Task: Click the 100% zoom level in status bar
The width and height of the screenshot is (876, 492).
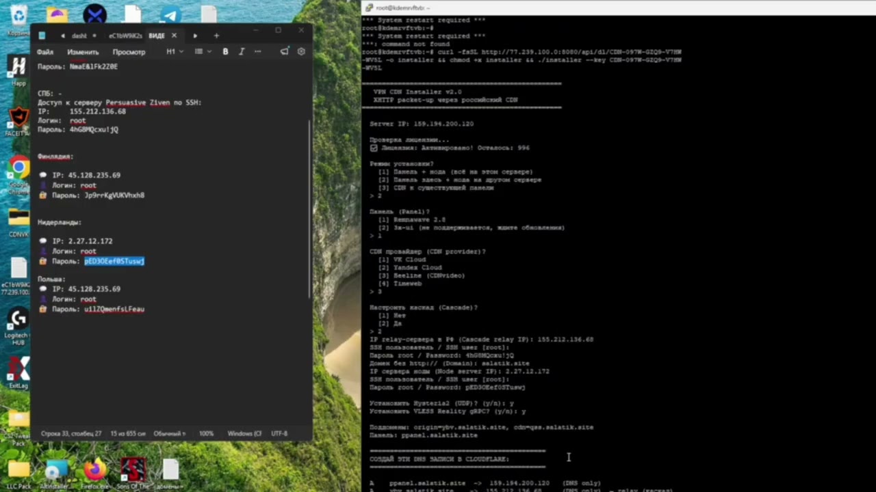Action: (x=206, y=434)
